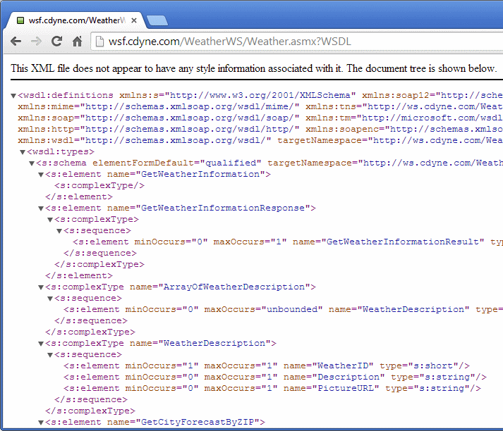
Task: Collapse the GetCityForecastByZIP element node
Action: click(41, 423)
